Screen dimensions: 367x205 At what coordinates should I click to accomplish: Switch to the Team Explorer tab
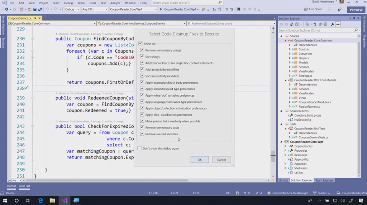324,180
